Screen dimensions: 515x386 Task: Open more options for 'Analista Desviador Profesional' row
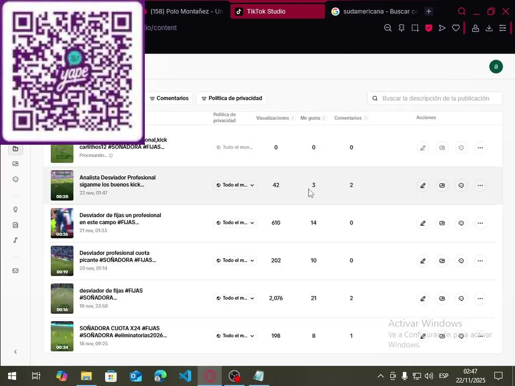coord(480,185)
